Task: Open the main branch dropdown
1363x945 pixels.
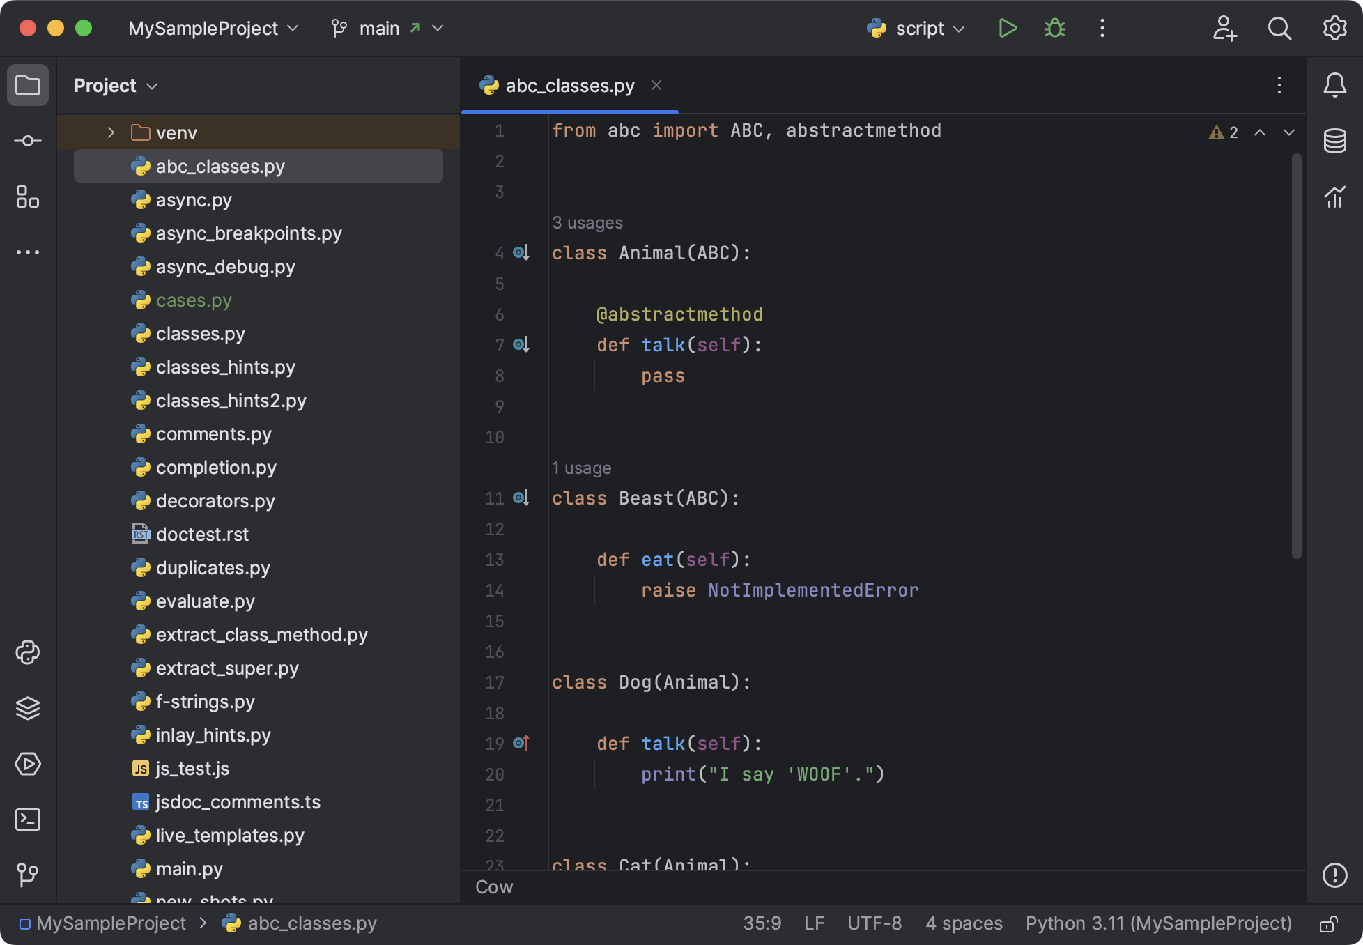Action: (387, 28)
